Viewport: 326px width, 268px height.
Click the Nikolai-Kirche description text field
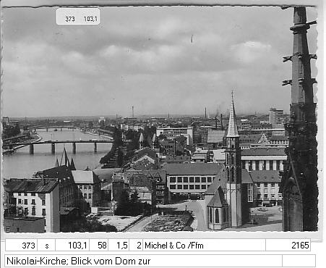[x=143, y=261]
